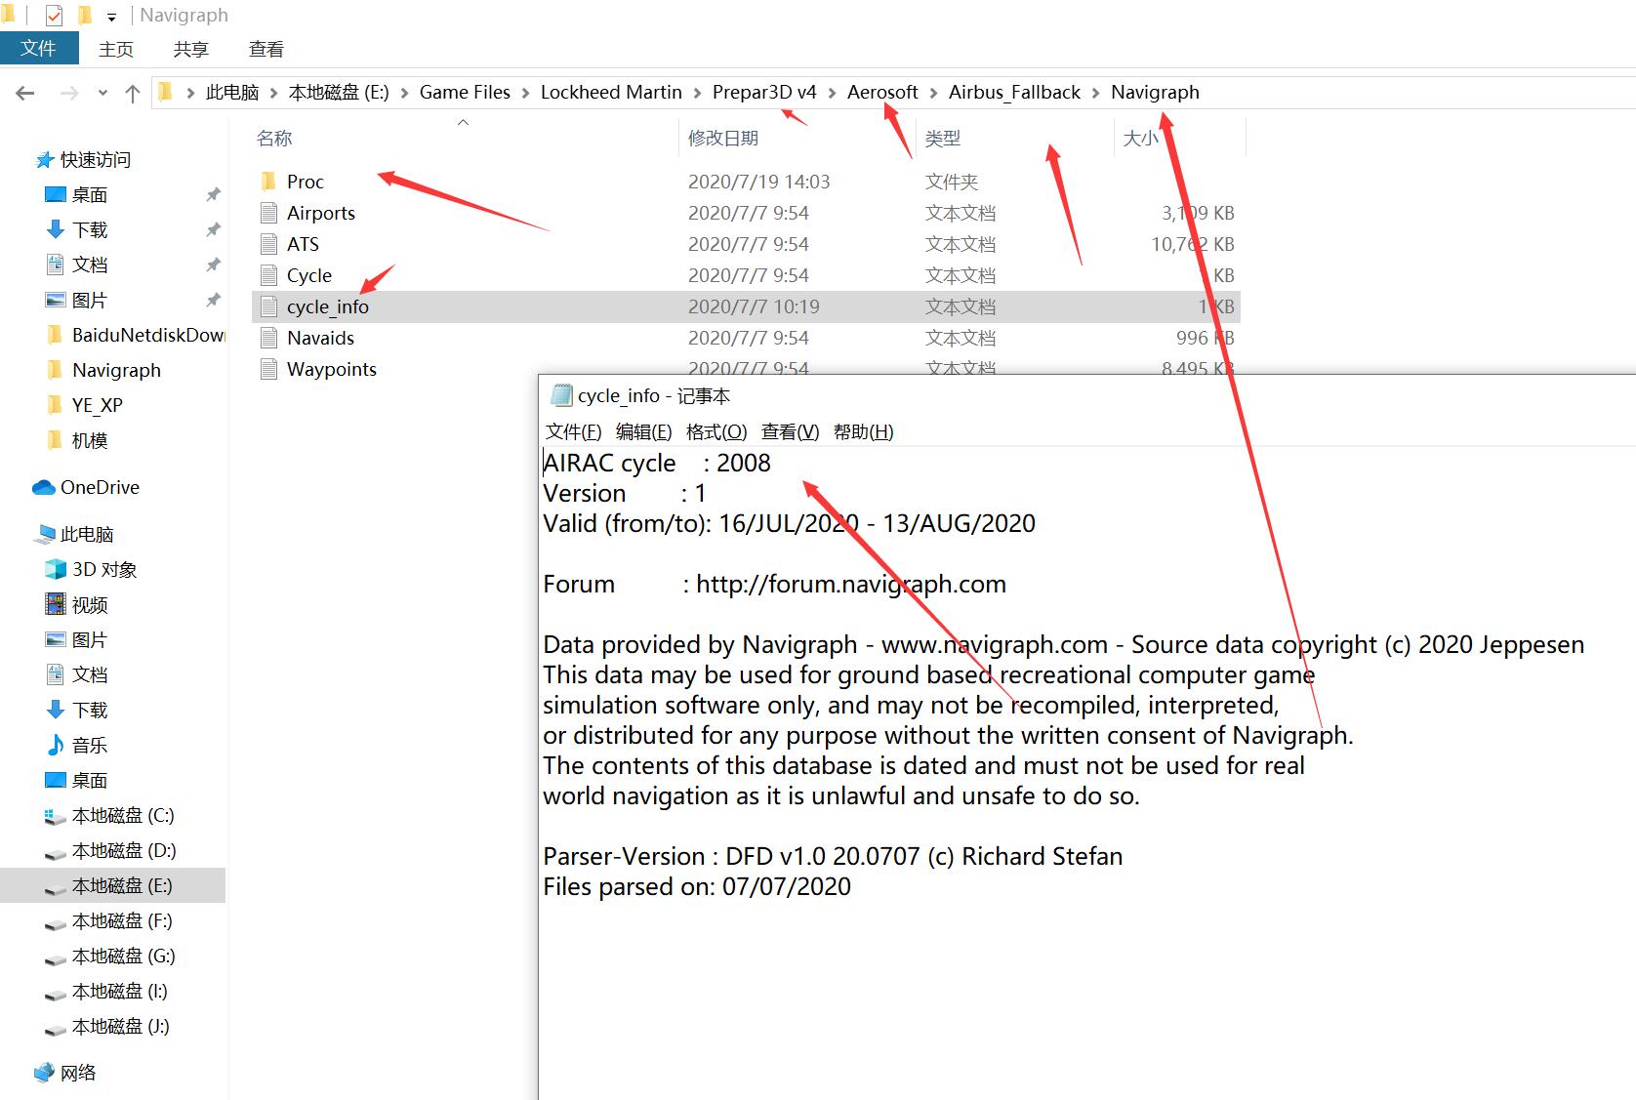Expand breadcrumb chevron after Aerosoft
Viewport: 1636px width, 1100px height.
933,93
